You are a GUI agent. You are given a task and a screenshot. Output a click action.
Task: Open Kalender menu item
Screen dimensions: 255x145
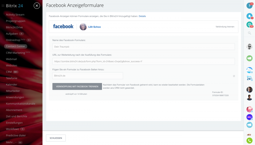point(11,85)
